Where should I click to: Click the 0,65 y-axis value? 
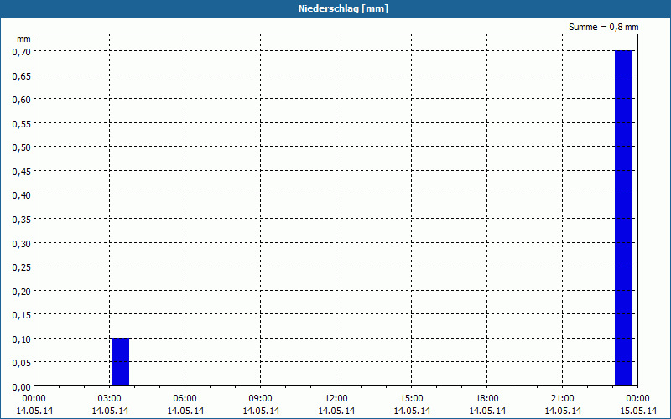pyautogui.click(x=22, y=76)
